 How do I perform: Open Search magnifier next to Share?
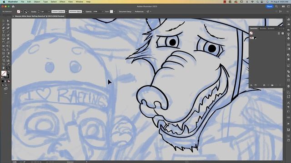tap(276, 6)
